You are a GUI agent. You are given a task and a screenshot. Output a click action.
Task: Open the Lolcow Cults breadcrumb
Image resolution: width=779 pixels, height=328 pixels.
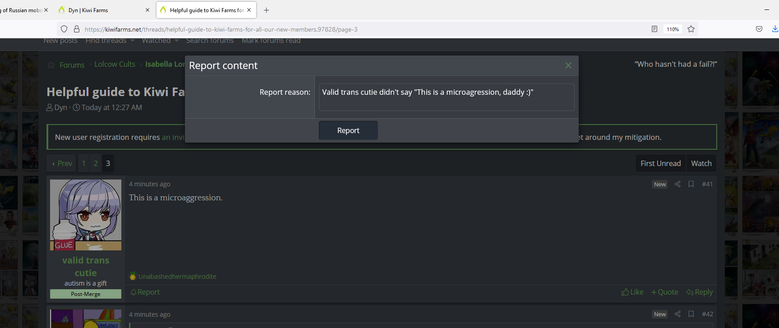tap(115, 64)
